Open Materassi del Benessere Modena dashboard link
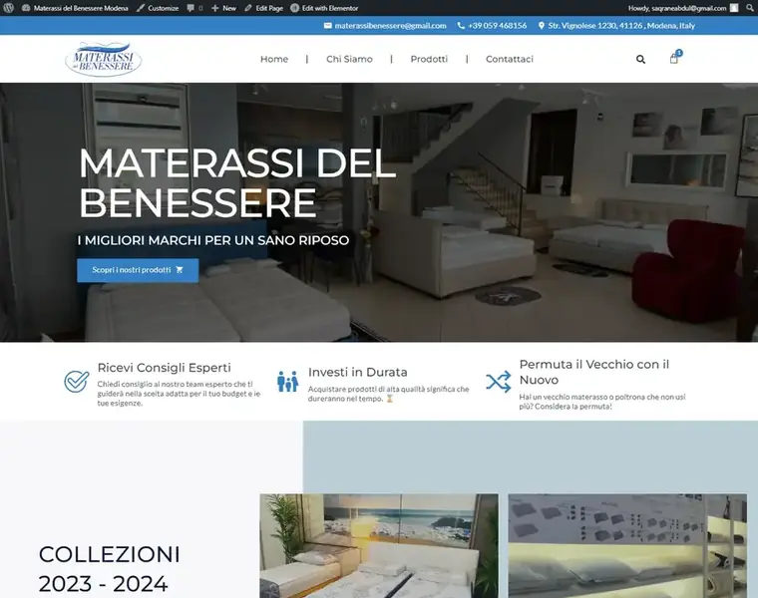758x598 pixels. click(x=75, y=8)
